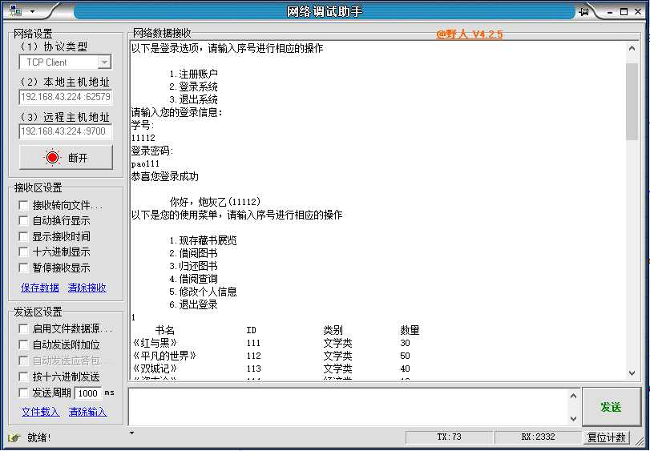Click the RX:2332 counter in status bar
Viewport: 650px width, 451px height.
pyautogui.click(x=538, y=437)
